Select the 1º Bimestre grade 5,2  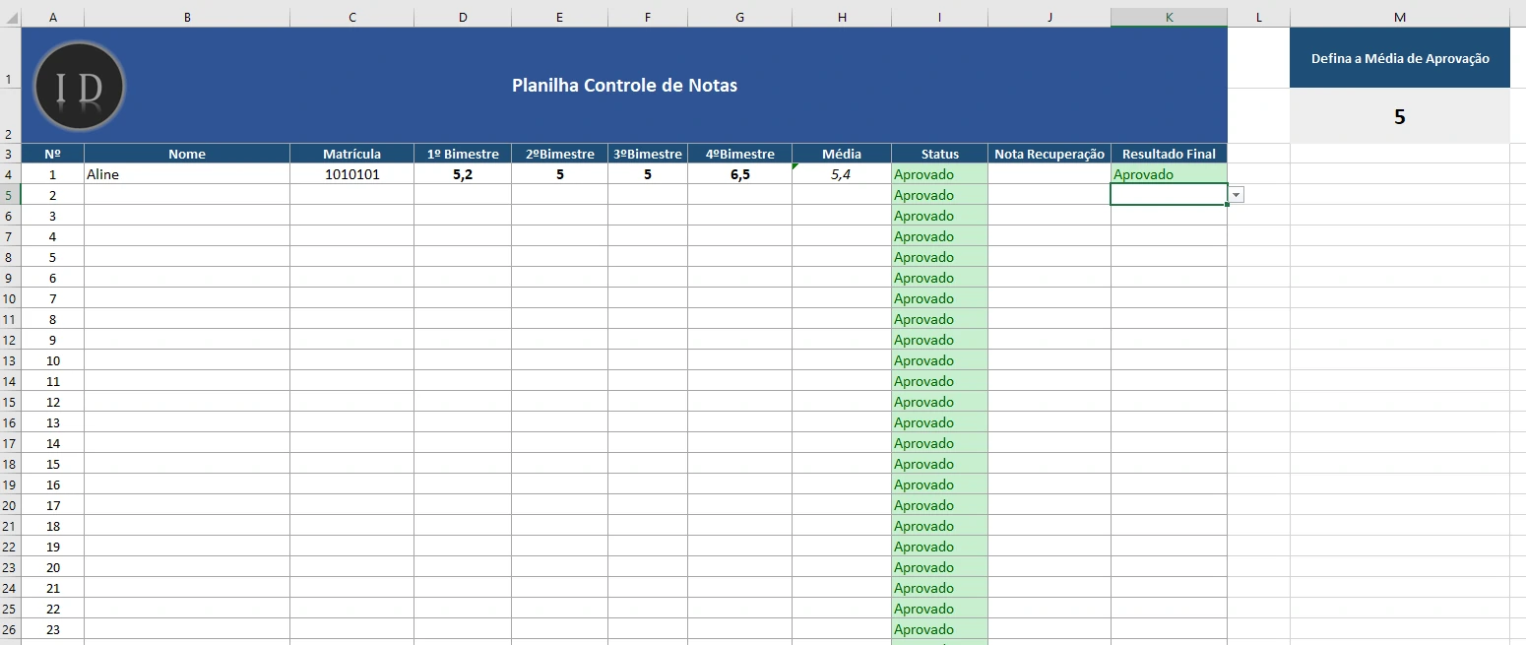point(463,173)
